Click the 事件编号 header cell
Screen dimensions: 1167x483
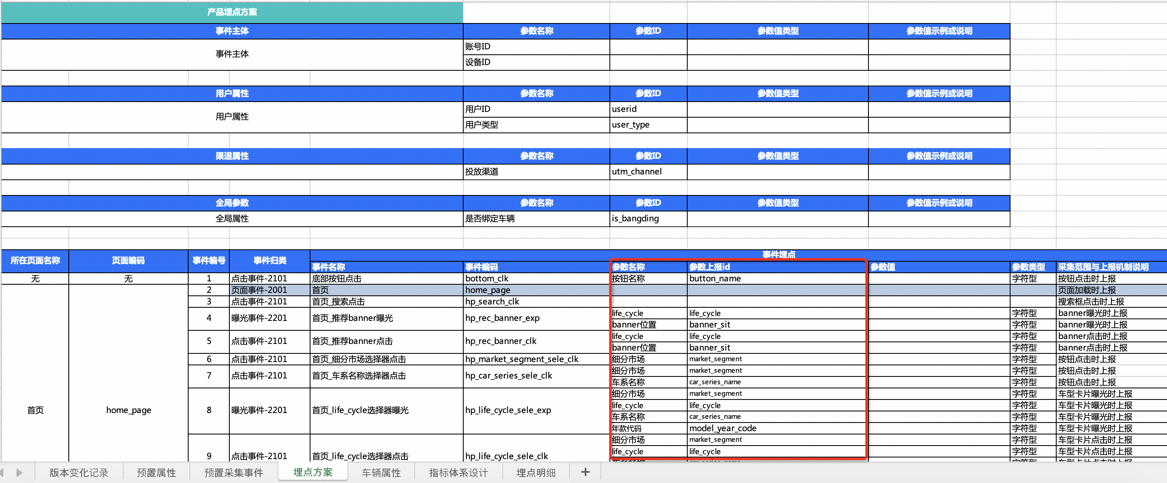tap(209, 261)
